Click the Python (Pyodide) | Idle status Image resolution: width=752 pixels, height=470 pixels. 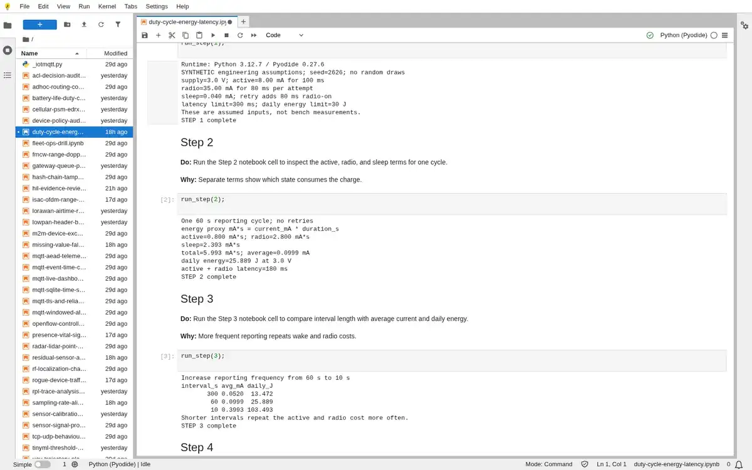point(119,464)
